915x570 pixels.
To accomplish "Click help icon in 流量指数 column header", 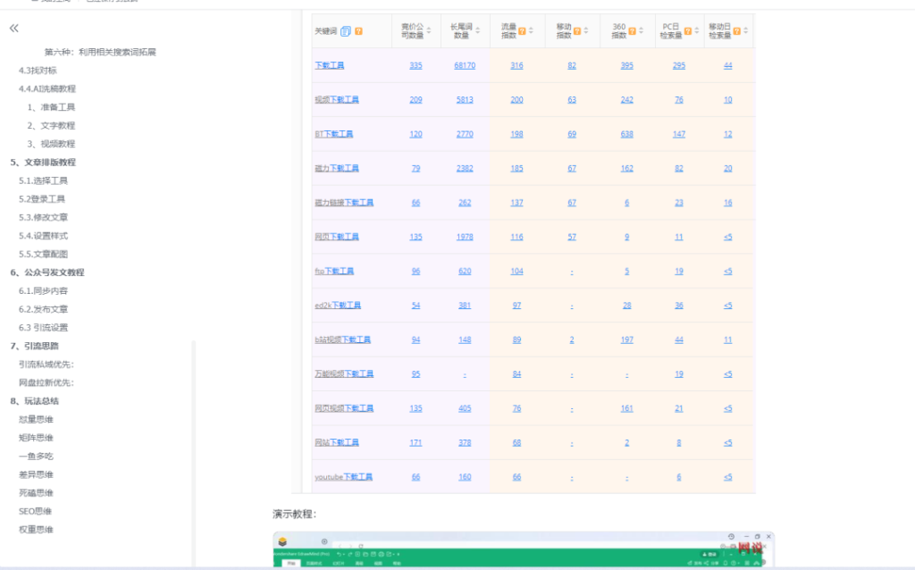I will 522,31.
